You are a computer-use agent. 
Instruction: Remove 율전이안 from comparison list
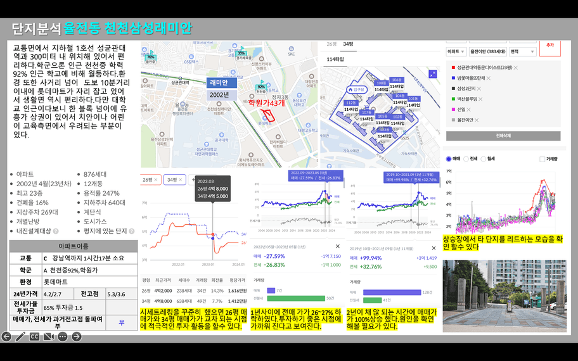pyautogui.click(x=477, y=120)
